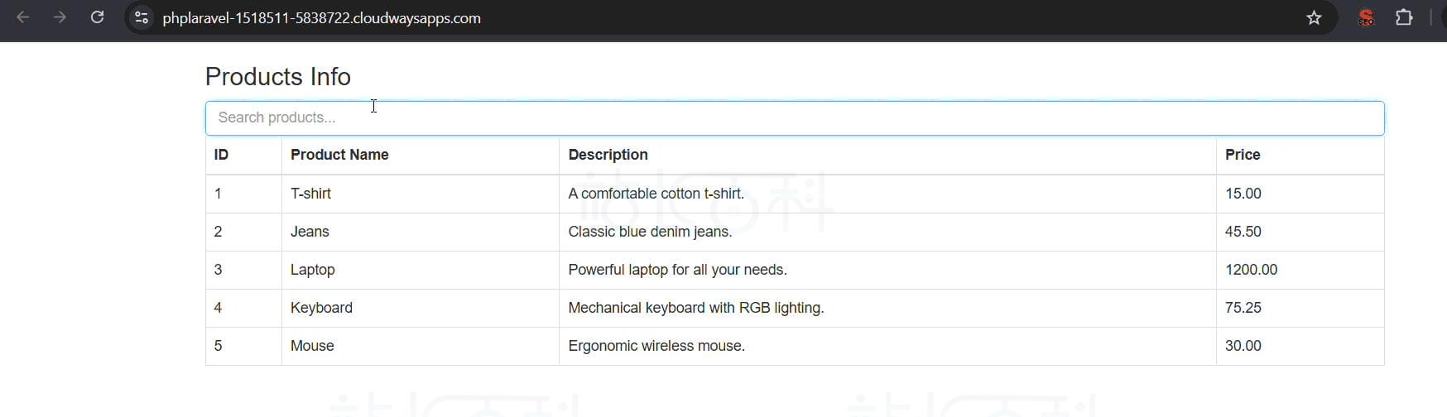Click the Description column header
1447x417 pixels.
608,155
